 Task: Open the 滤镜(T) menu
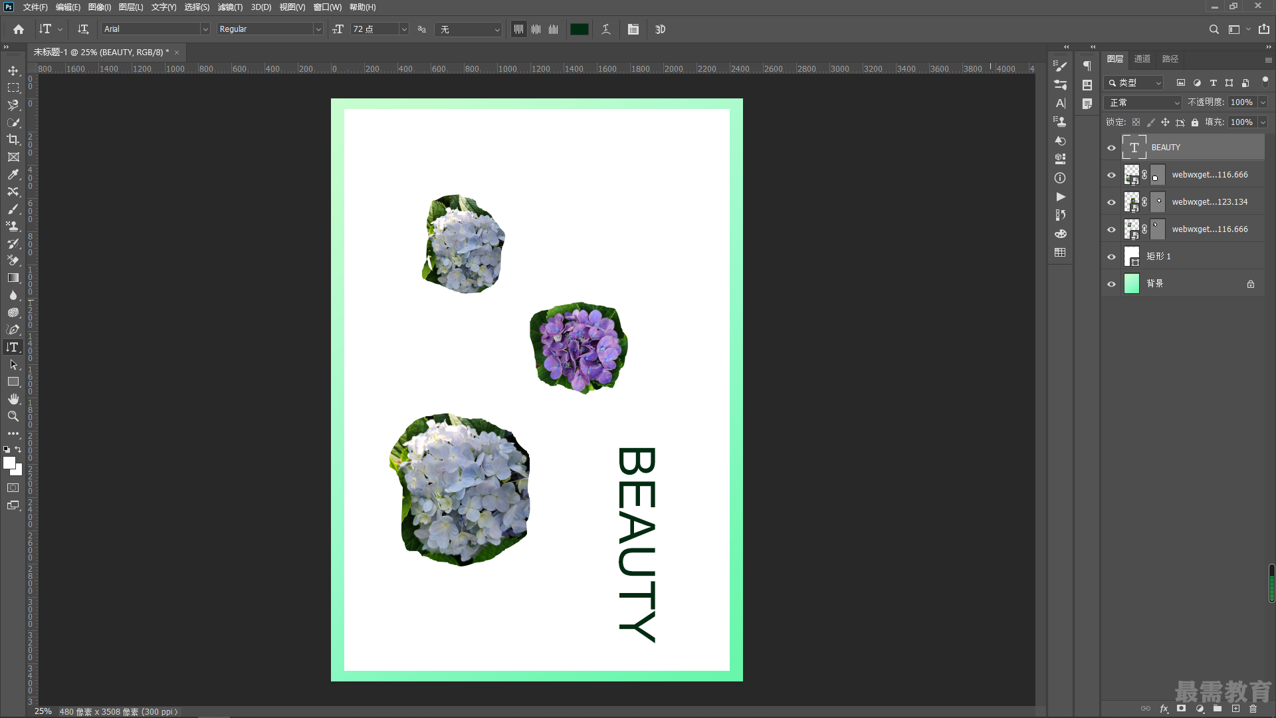pyautogui.click(x=230, y=7)
